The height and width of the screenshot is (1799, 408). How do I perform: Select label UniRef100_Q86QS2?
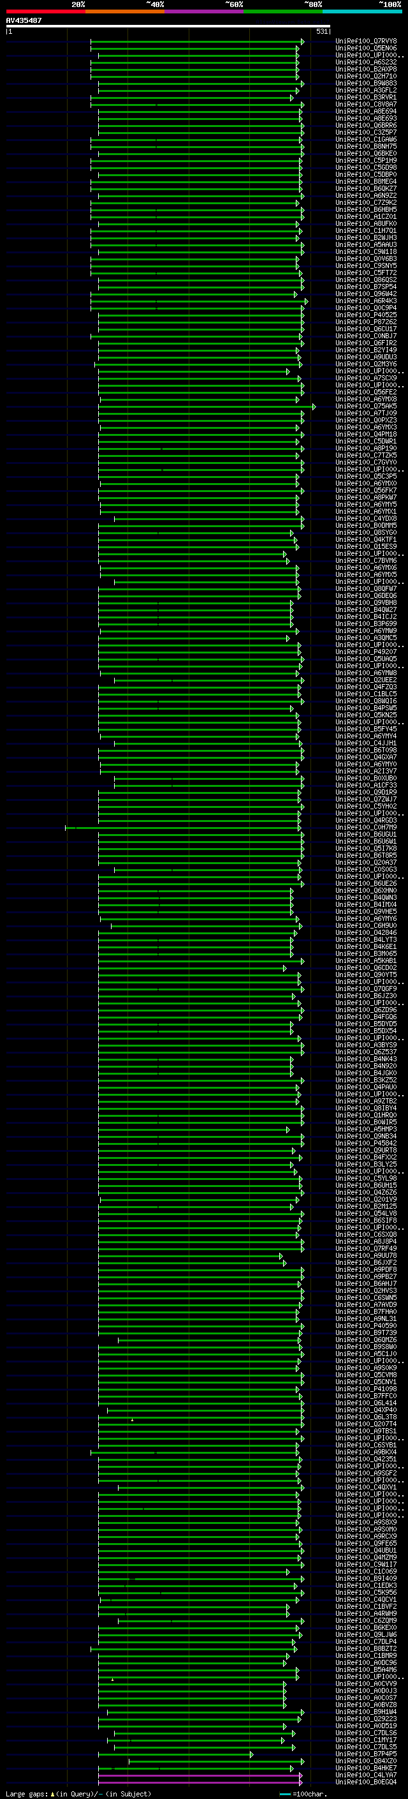(x=365, y=280)
